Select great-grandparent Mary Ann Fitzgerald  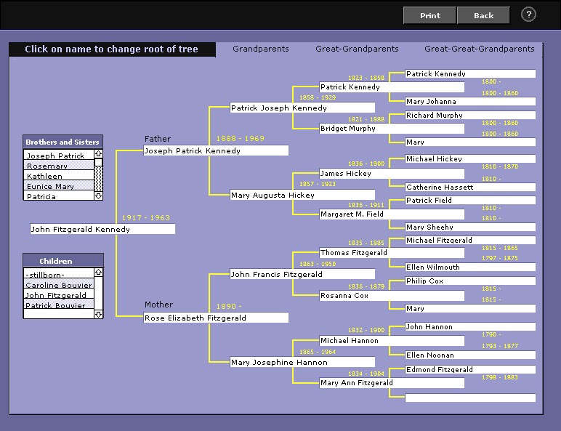coord(392,383)
